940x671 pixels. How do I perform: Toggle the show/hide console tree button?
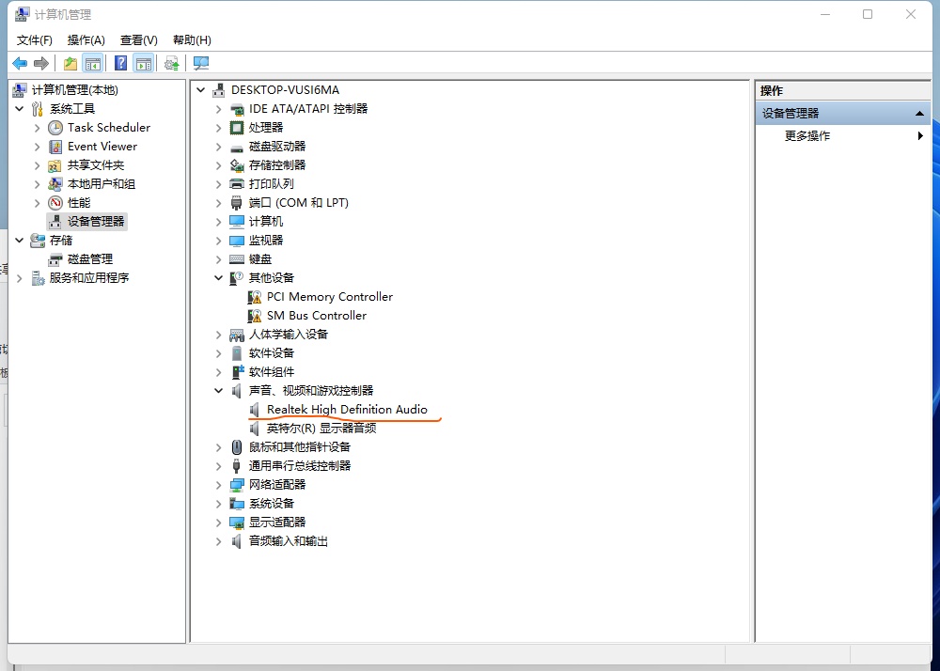coord(92,63)
